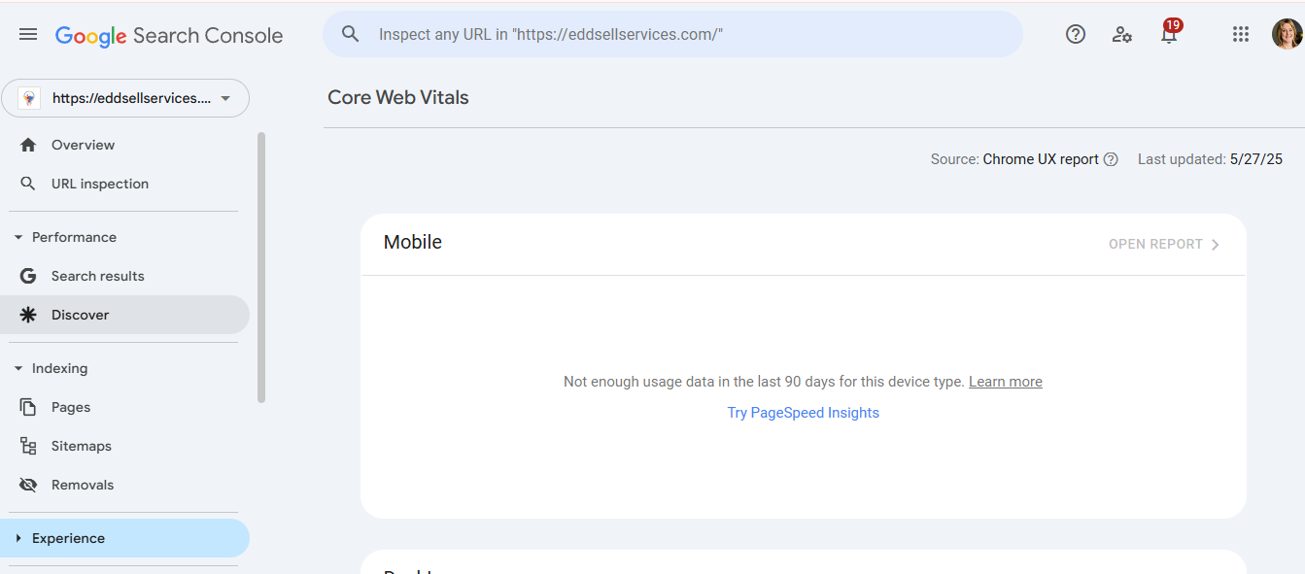Click the Last updated 5/27/25 text
Image resolution: width=1305 pixels, height=574 pixels.
pos(1211,159)
